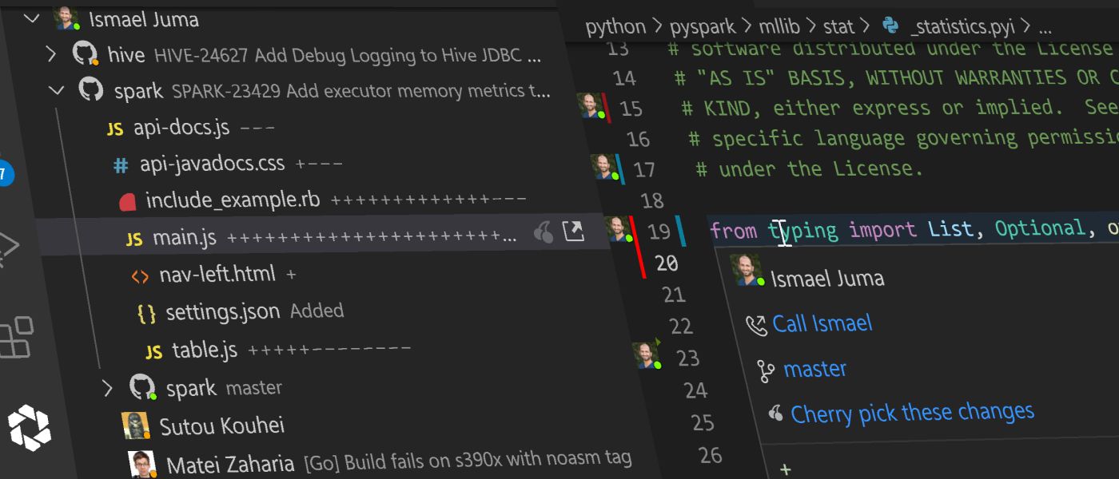Click the branch icon next to master

point(762,369)
